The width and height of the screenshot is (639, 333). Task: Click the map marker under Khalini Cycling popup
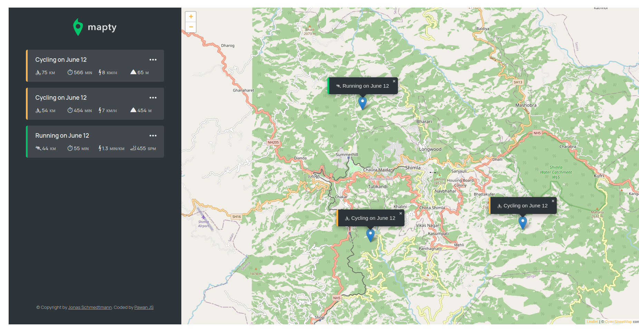pos(370,235)
